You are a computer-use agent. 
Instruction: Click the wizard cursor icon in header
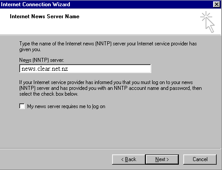tap(208, 22)
